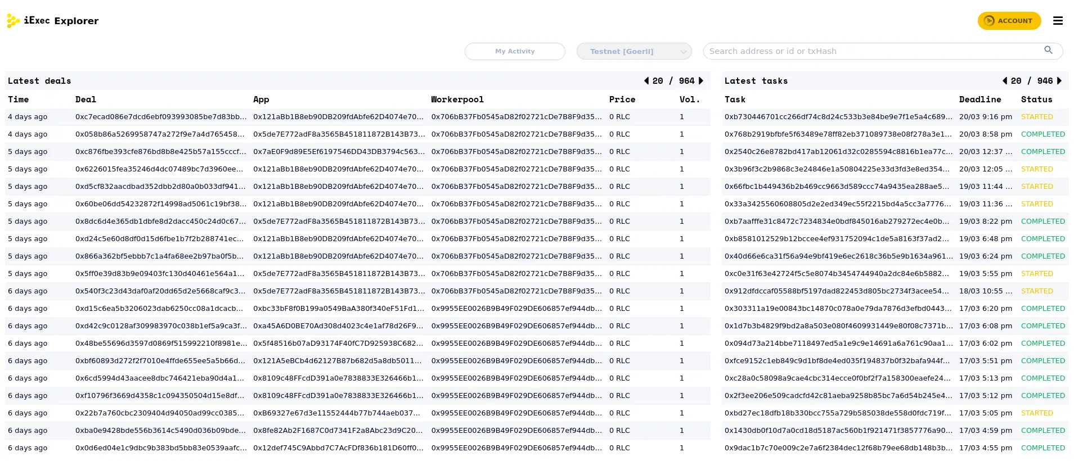Open app 0xB69327e67d3e11552444b77b744aeb037

tap(337, 413)
